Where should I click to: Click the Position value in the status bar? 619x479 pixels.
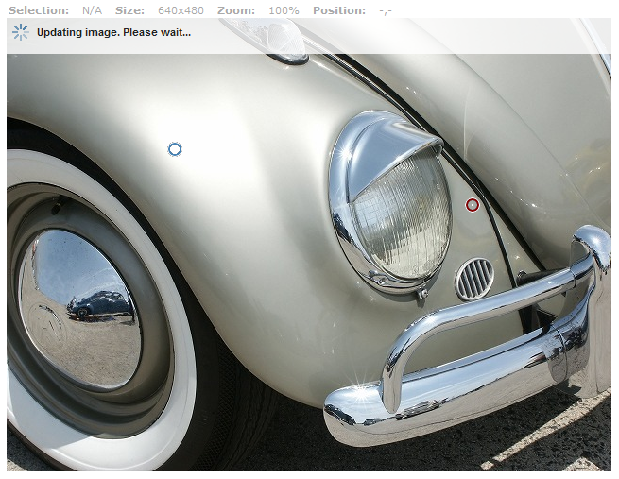click(386, 11)
